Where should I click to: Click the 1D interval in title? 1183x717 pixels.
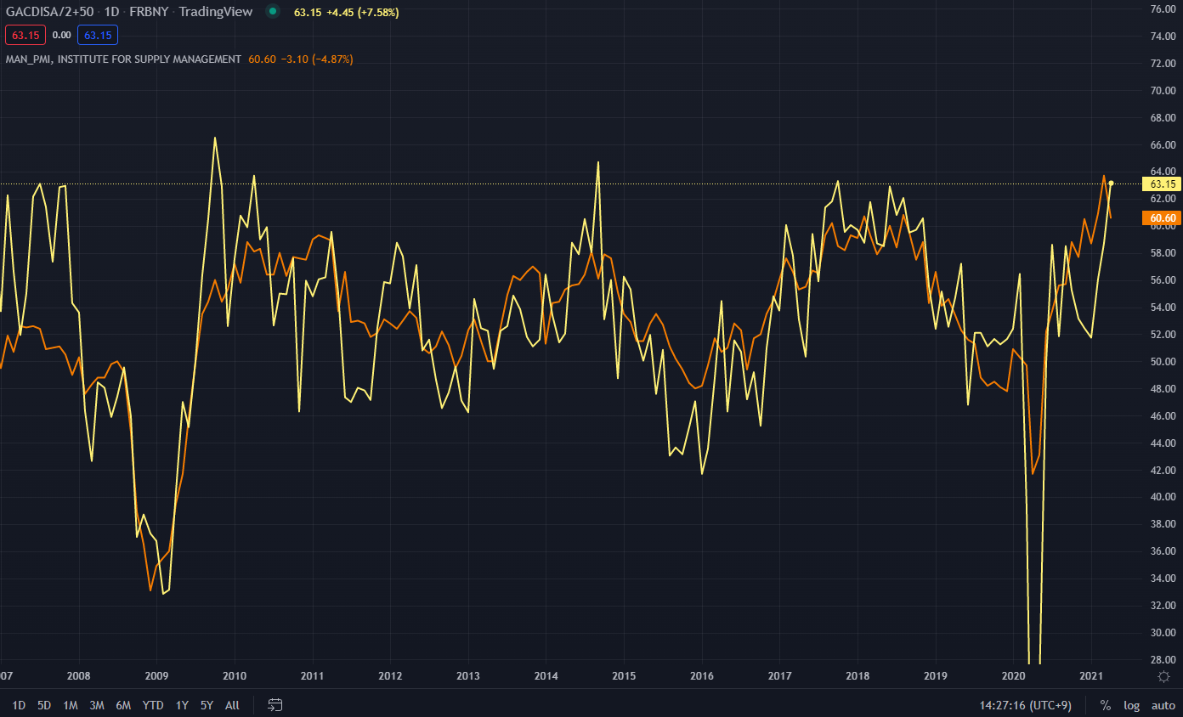pyautogui.click(x=111, y=12)
